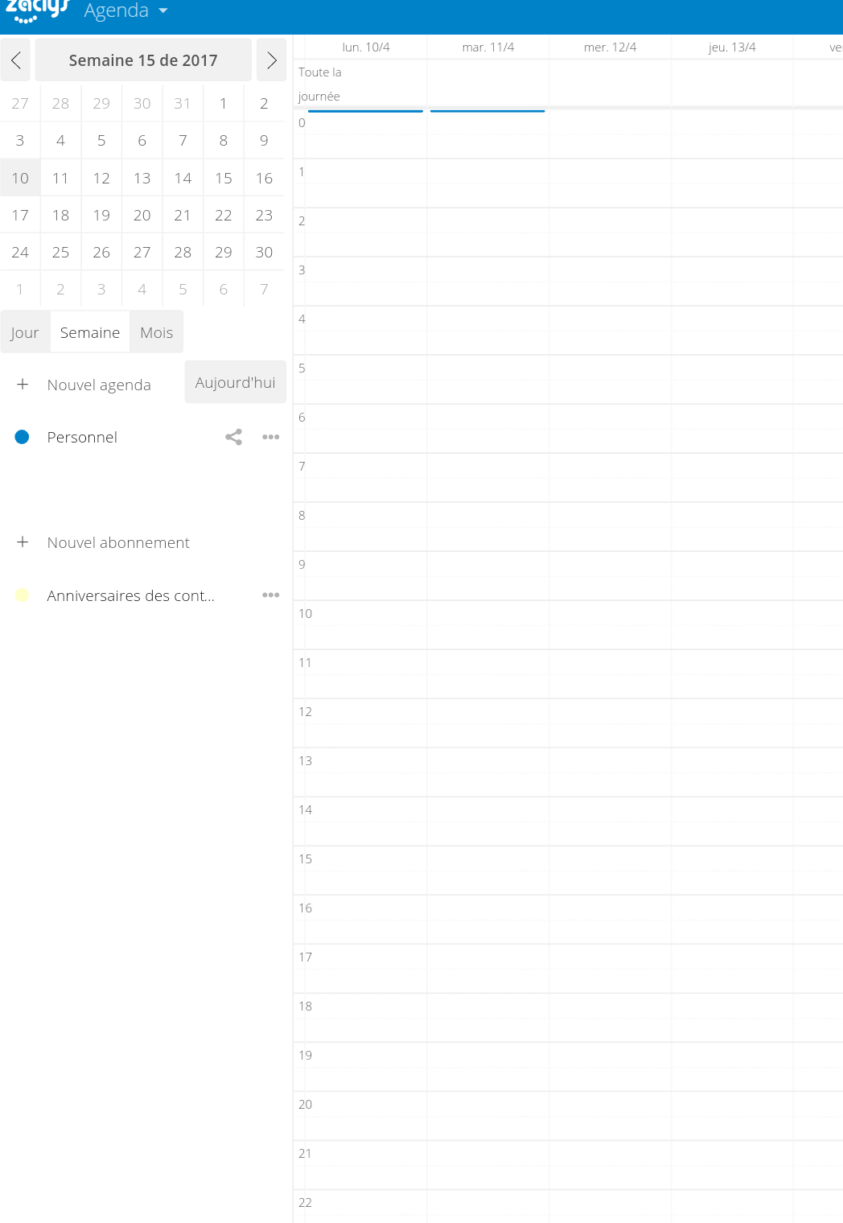Screen dimensions: 843x1223
Task: Click the plus icon beside Nouvel agenda
Action: (x=23, y=385)
